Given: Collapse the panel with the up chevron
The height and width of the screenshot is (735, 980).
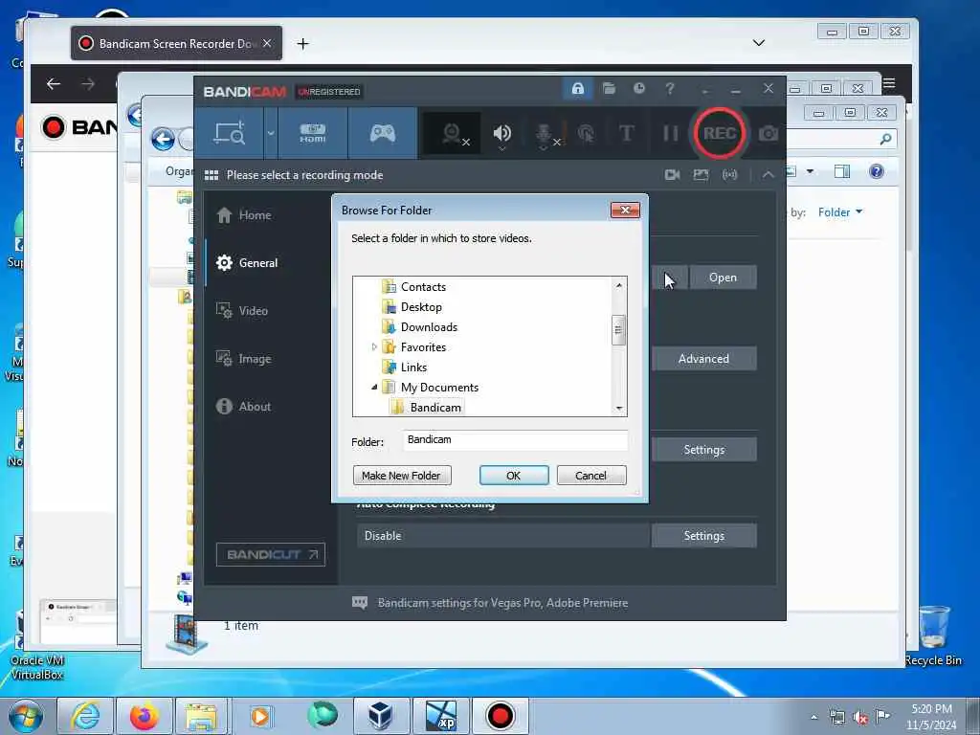Looking at the screenshot, I should pyautogui.click(x=768, y=175).
